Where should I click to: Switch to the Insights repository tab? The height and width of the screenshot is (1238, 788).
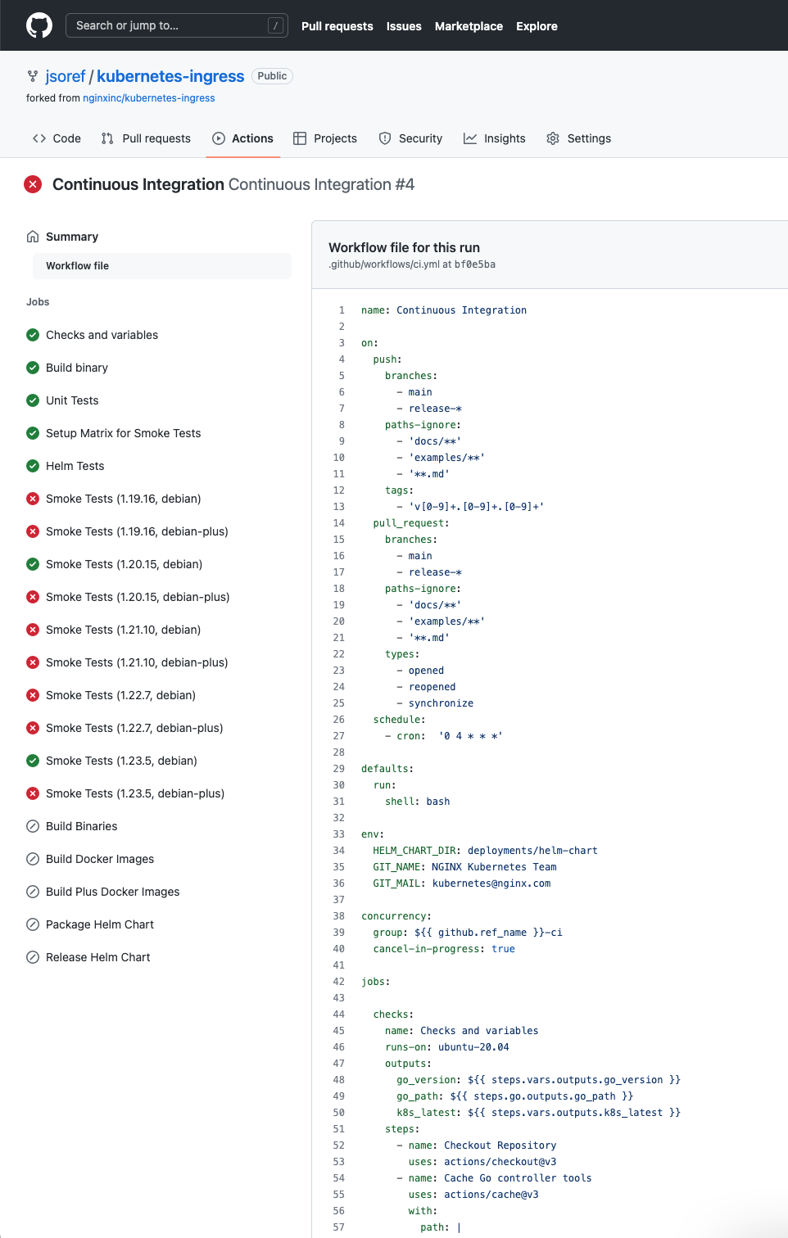coord(495,138)
